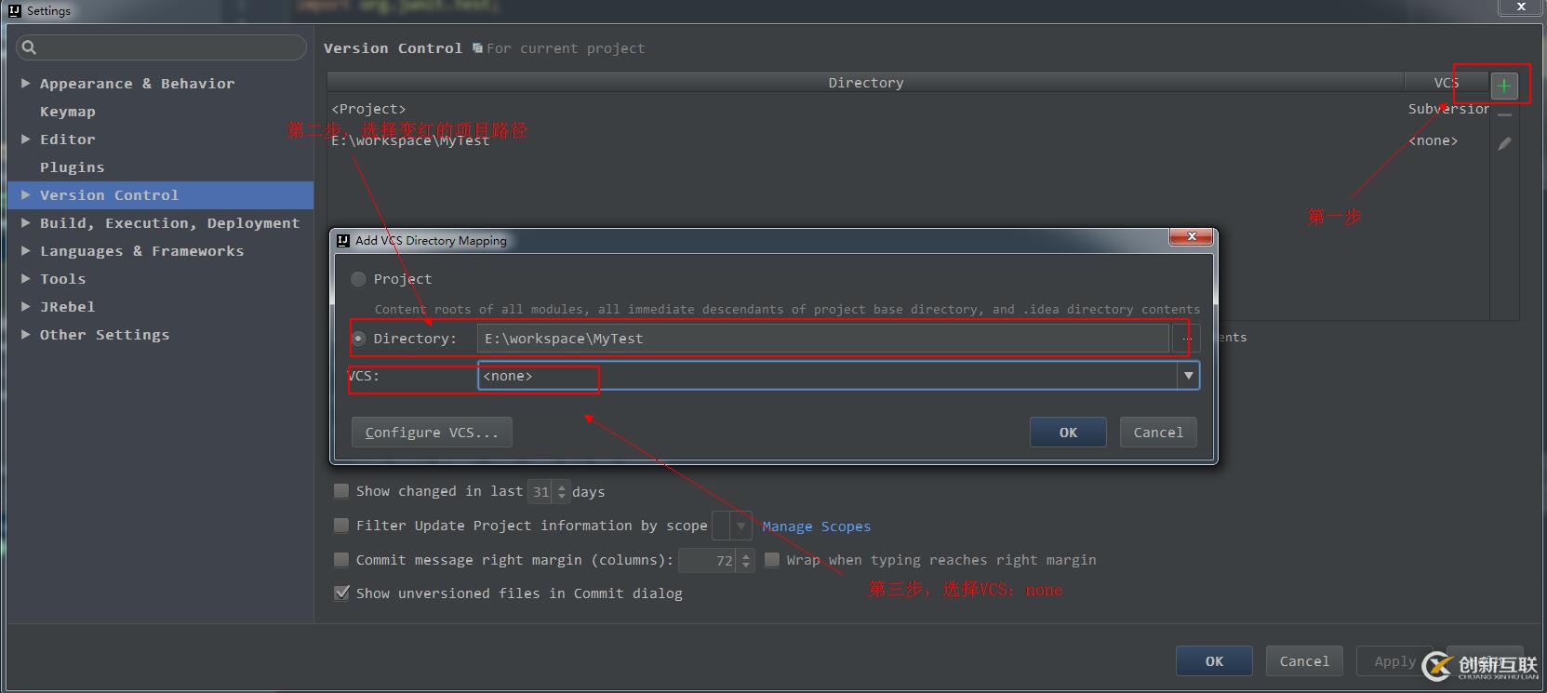Enable Filter Update Project information by scope
Screen dimensions: 1547x693
click(341, 526)
